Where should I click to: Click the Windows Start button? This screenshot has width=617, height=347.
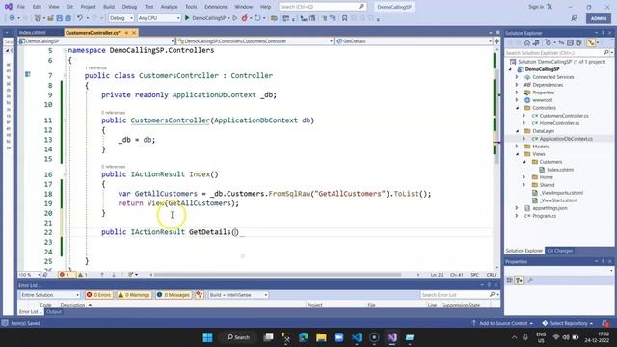tap(208, 337)
